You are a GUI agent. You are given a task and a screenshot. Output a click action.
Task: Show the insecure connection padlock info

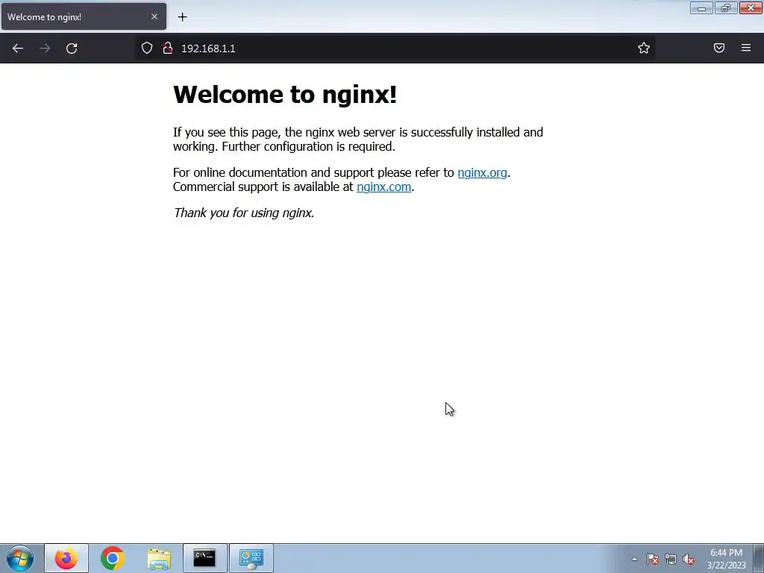tap(168, 48)
